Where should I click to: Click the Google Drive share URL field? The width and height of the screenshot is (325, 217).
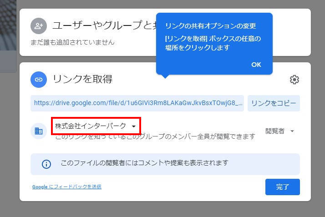coord(137,103)
